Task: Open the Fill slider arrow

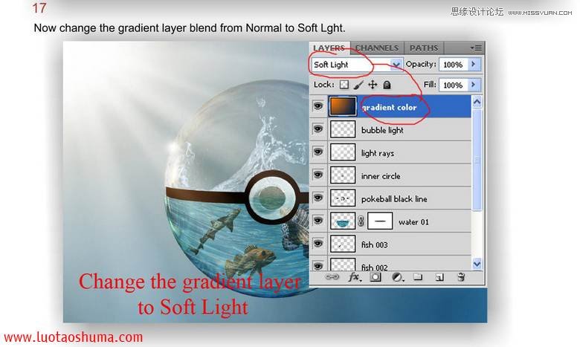Action: click(474, 85)
